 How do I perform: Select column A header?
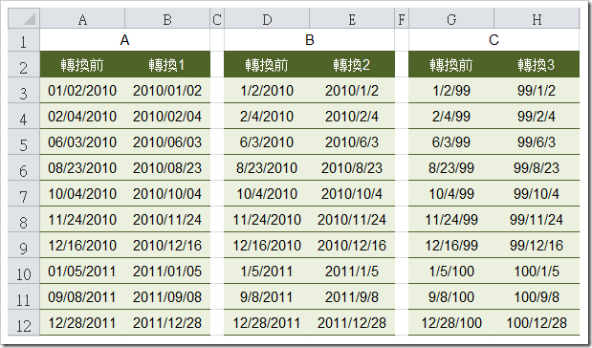pyautogui.click(x=82, y=18)
